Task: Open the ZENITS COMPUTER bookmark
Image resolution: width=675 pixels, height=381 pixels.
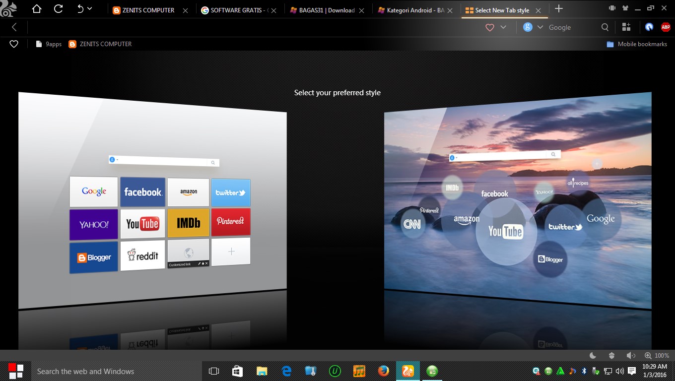Action: point(100,44)
